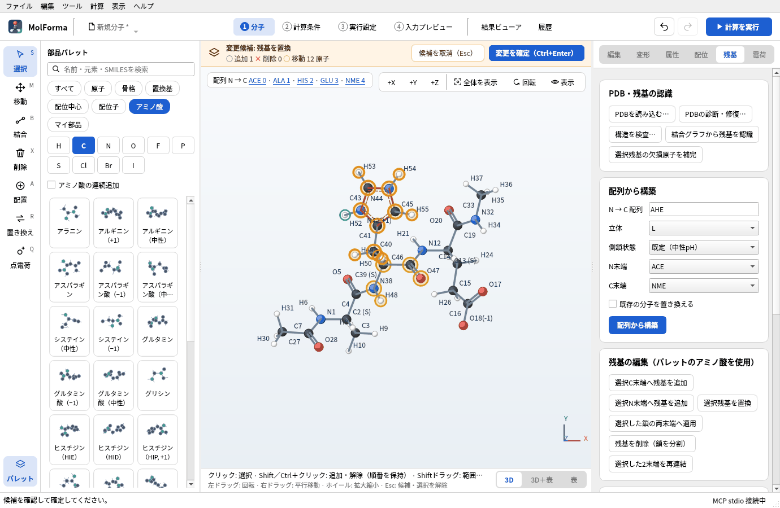Click the redo arrow button
The image size is (780, 508).
coord(688,27)
